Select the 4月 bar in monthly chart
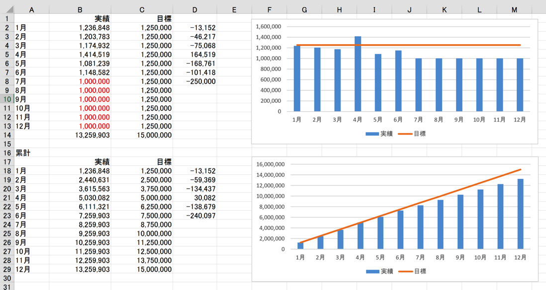 click(x=358, y=73)
